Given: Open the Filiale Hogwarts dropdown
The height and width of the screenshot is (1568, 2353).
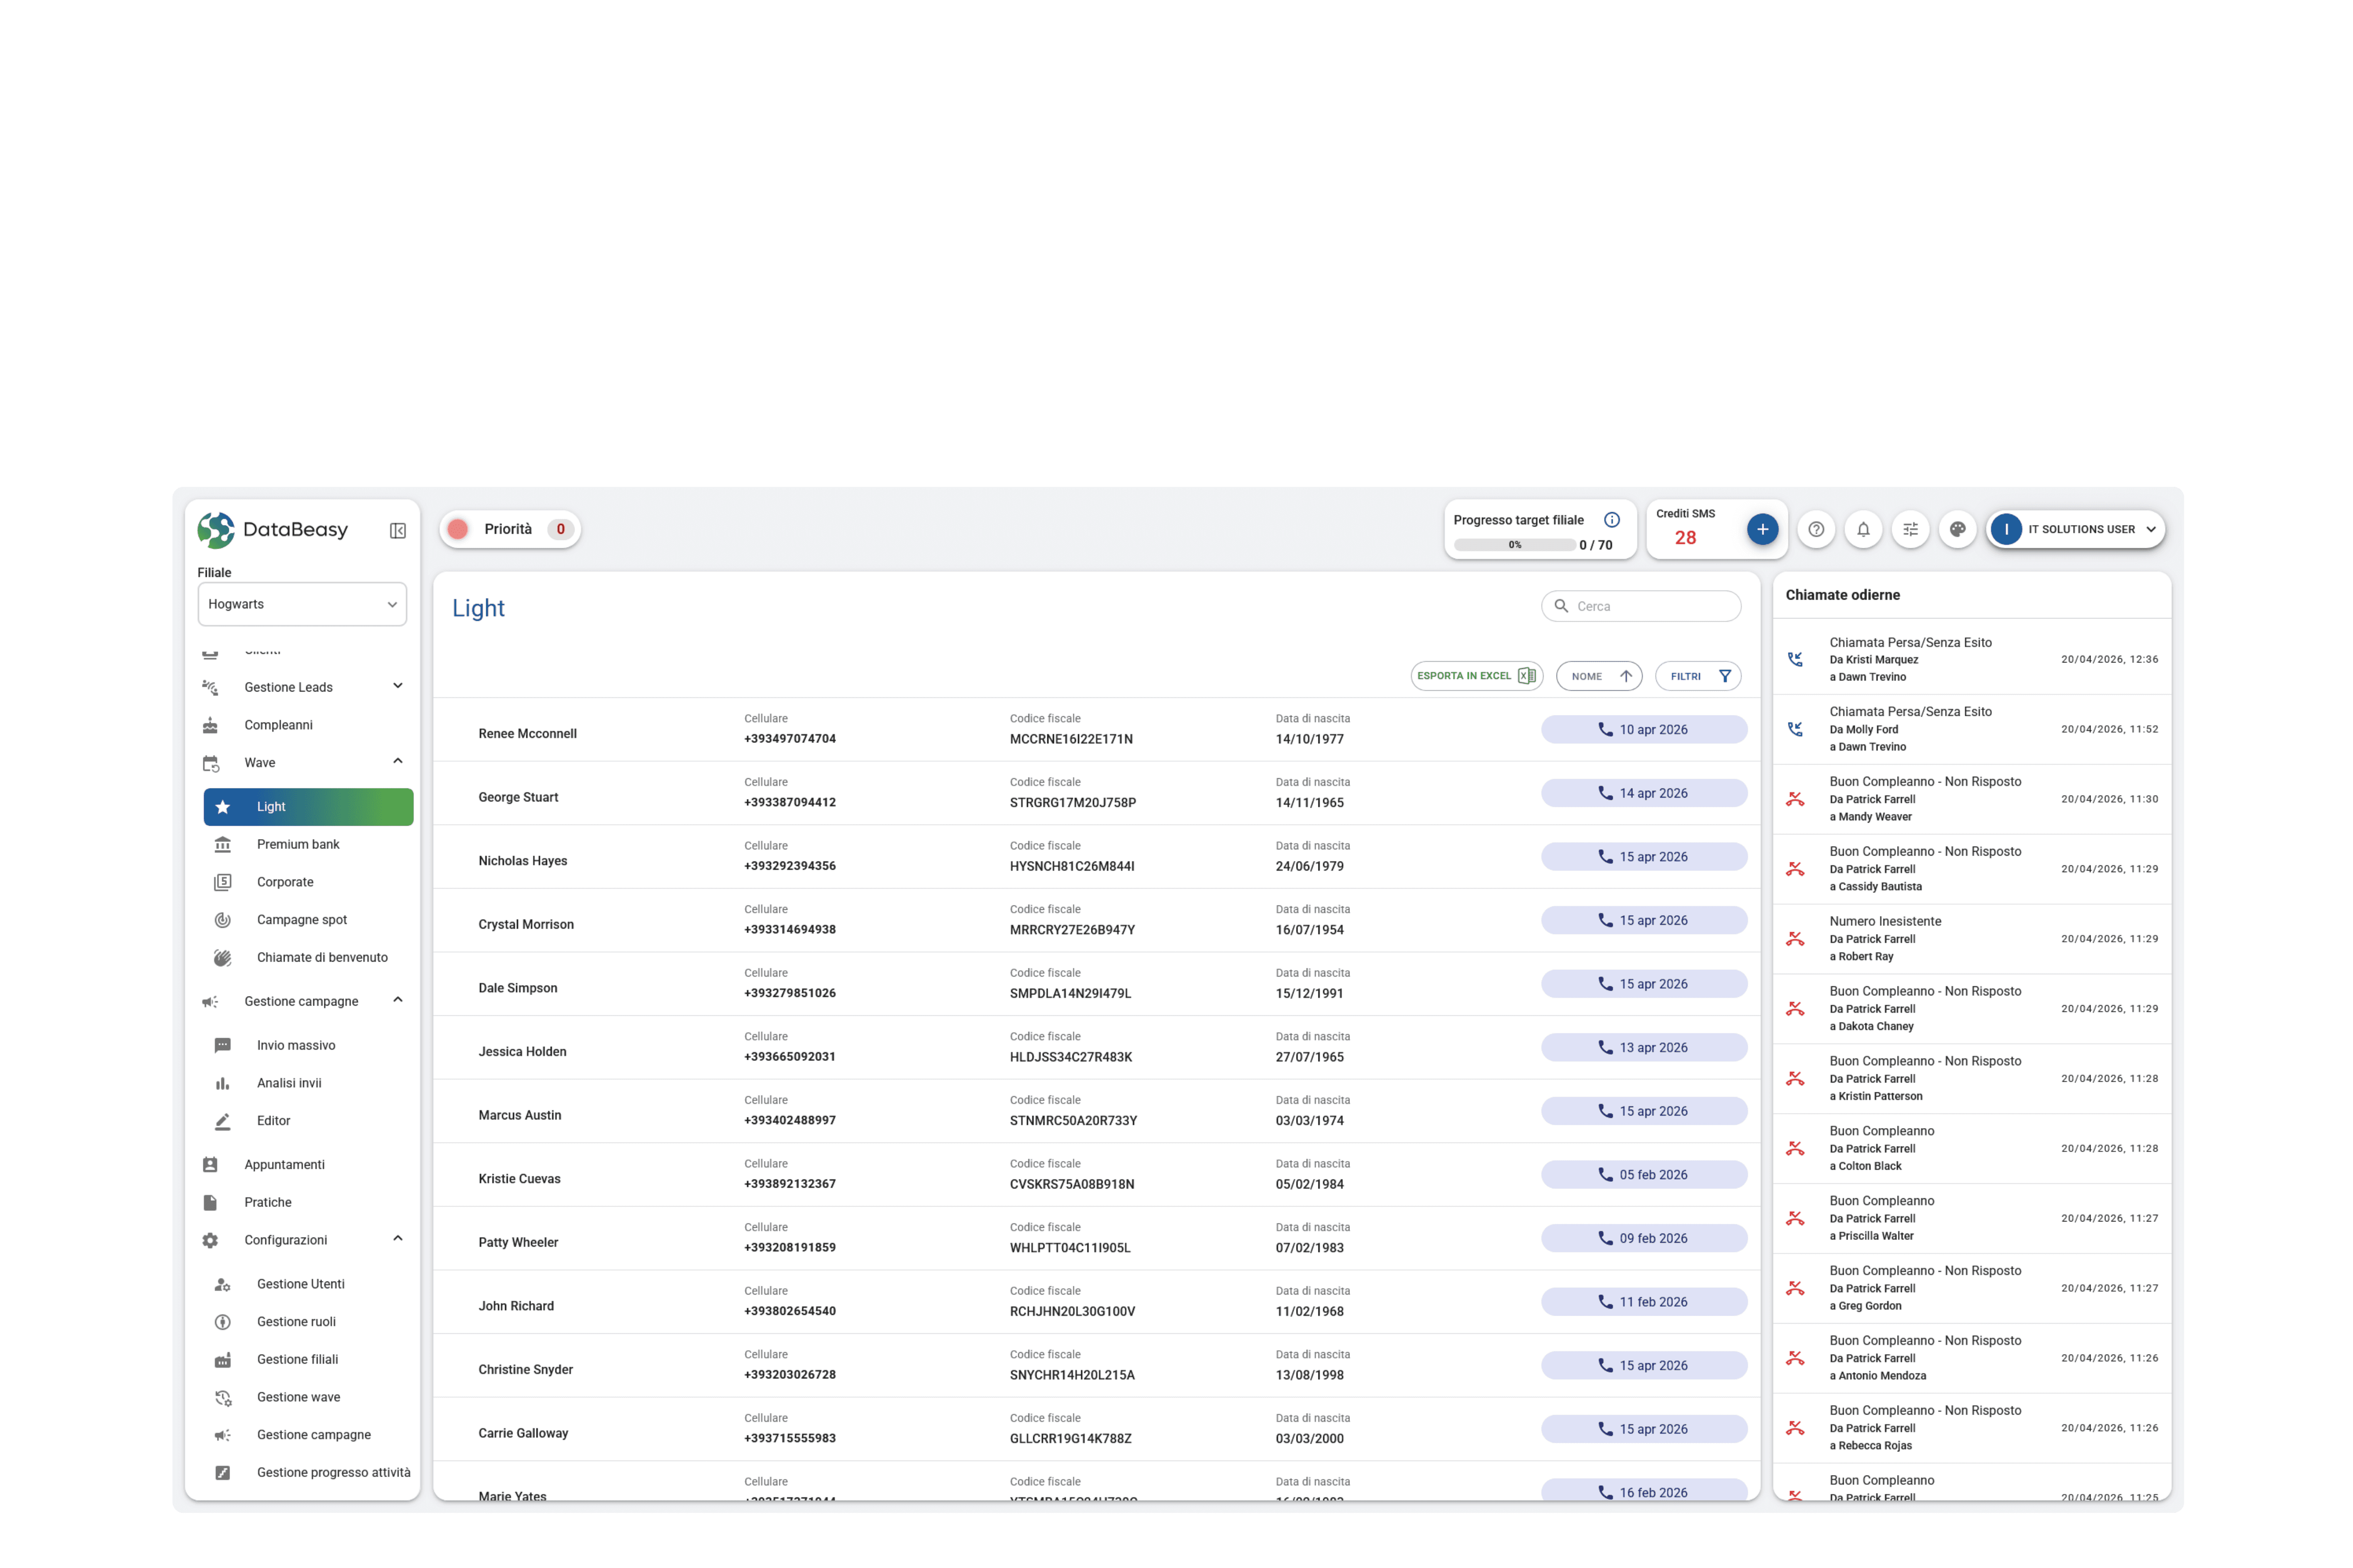Looking at the screenshot, I should click(302, 604).
